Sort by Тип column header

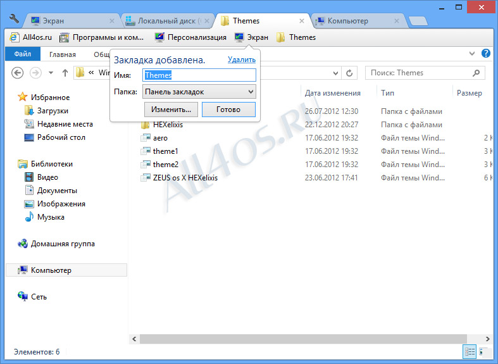click(x=387, y=93)
